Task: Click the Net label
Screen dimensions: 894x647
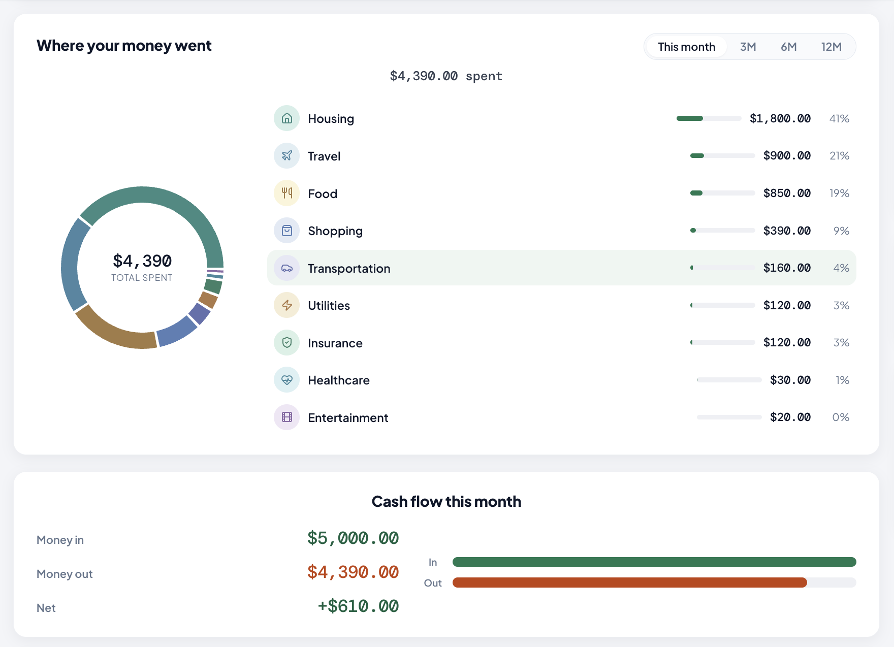Action: 46,608
